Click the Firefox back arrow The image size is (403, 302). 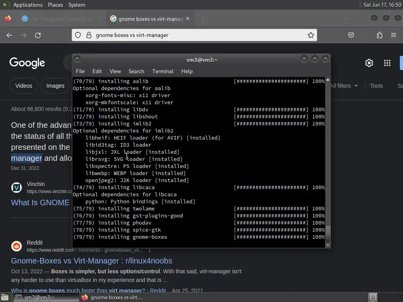[x=9, y=35]
